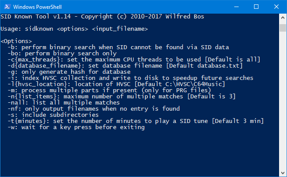Click the -l{hvsc_location} option line

[x=116, y=84]
